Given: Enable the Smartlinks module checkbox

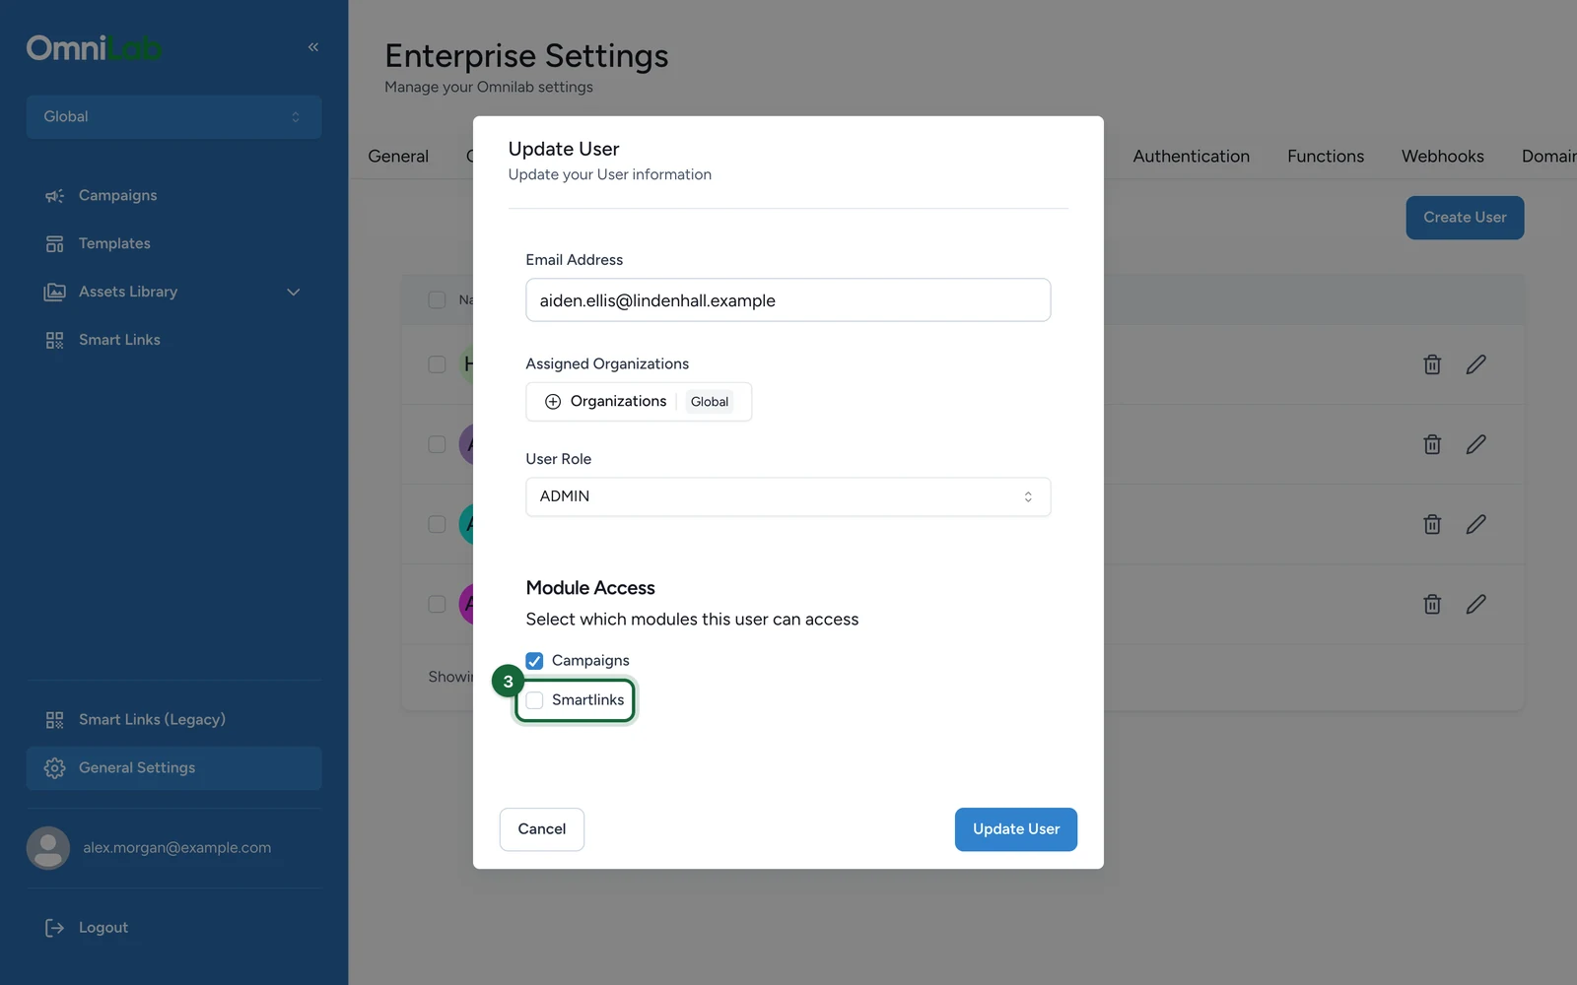Looking at the screenshot, I should pyautogui.click(x=534, y=700).
